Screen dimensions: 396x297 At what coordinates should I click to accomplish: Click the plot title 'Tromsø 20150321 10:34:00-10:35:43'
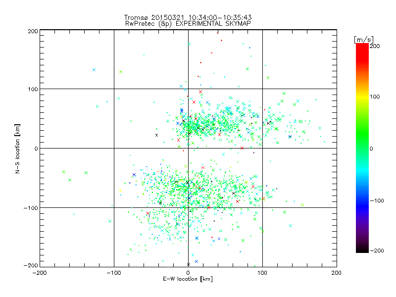coord(188,17)
